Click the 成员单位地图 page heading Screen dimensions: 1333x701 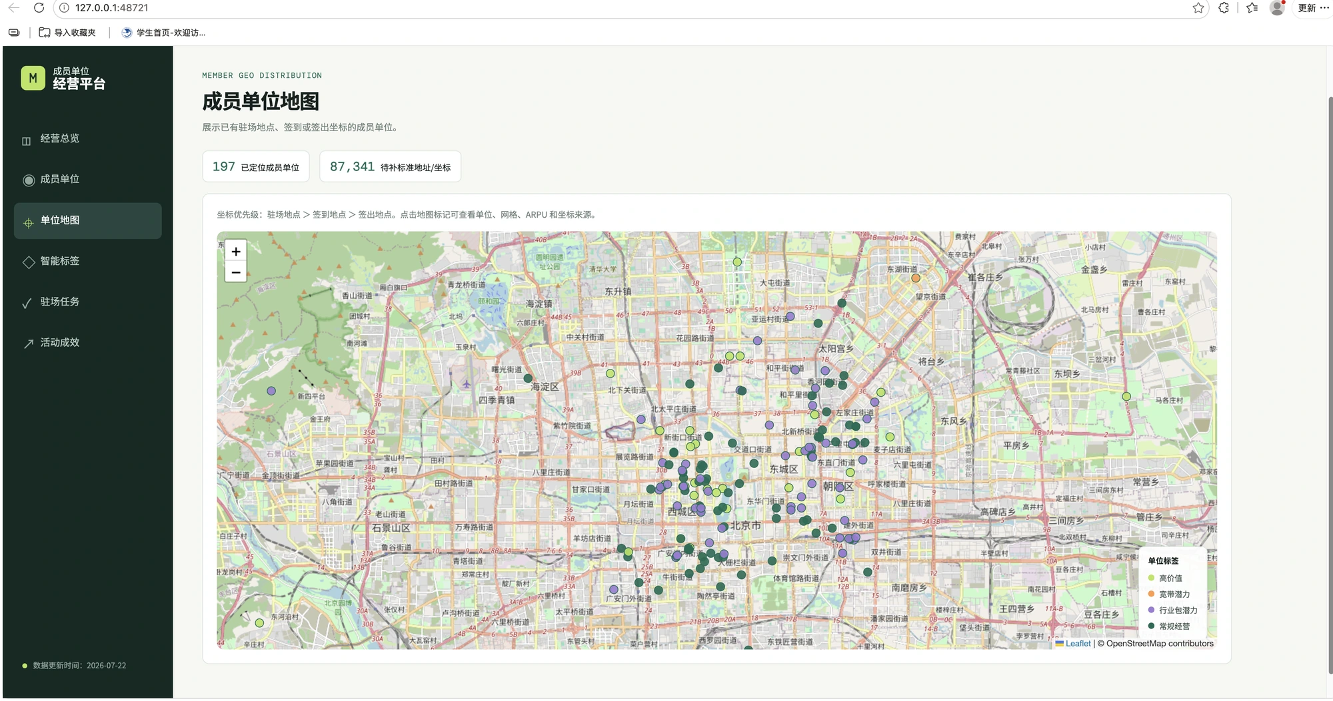261,101
